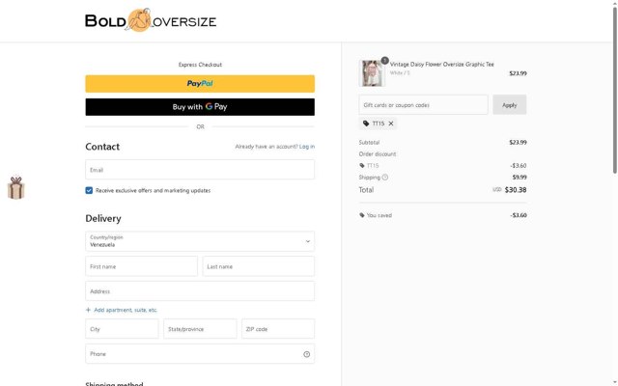Click the $9.99 shipping cost
The image size is (618, 386).
[x=520, y=178]
